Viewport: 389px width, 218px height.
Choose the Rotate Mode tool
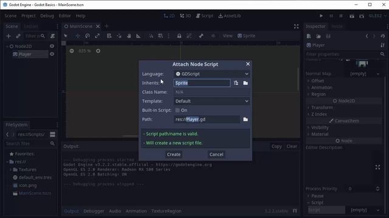pos(88,36)
